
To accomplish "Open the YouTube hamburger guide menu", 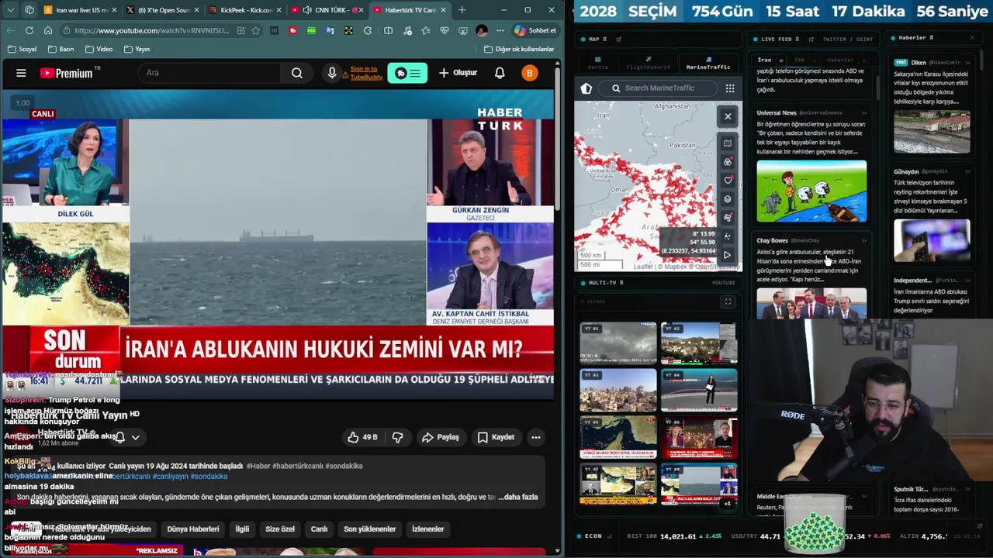I will [x=21, y=73].
